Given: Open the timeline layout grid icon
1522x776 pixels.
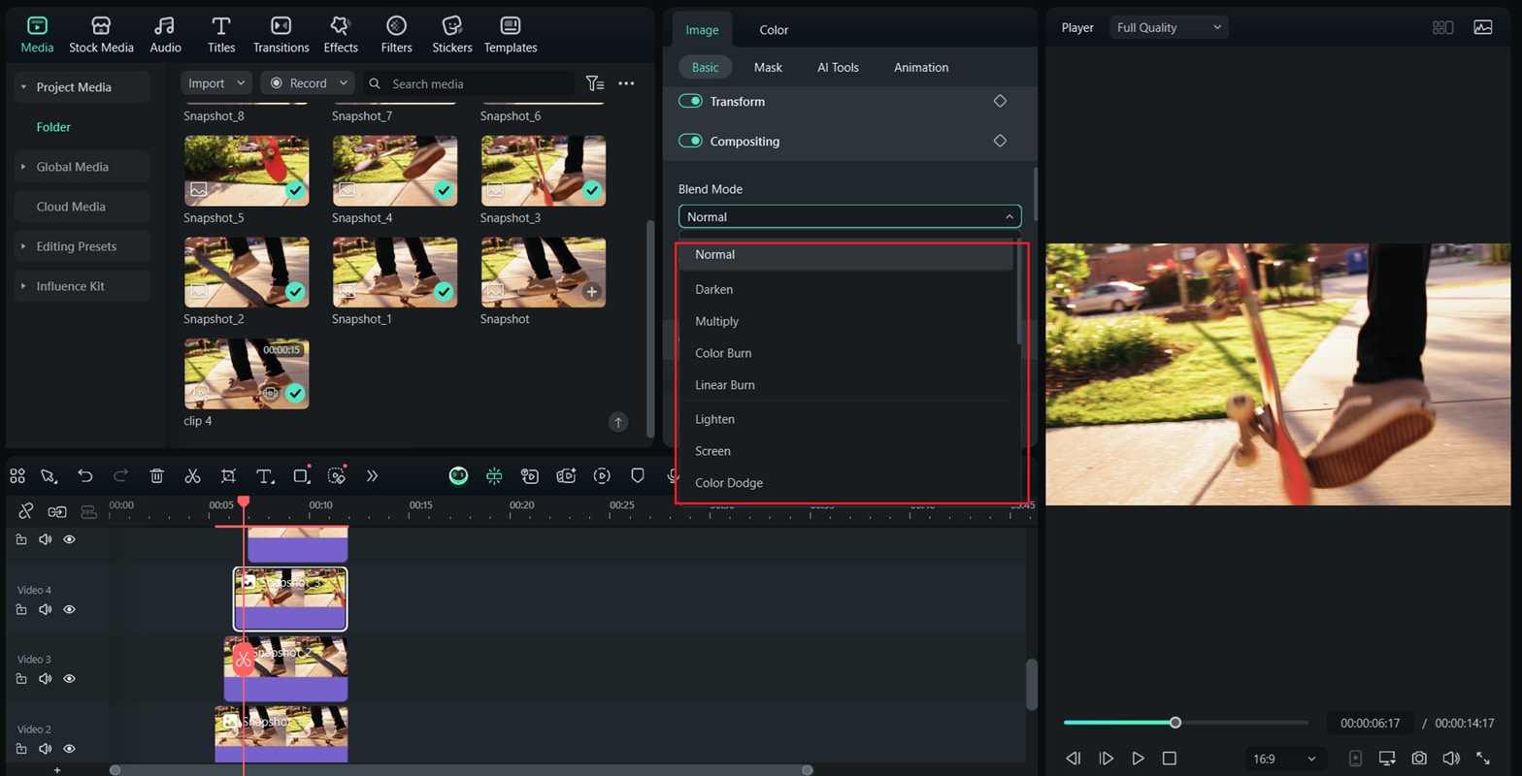Looking at the screenshot, I should click(17, 475).
